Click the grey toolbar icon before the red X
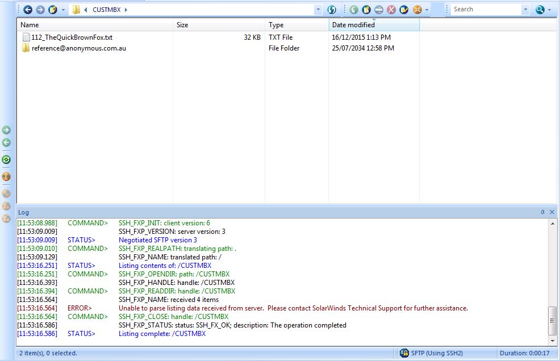 [379, 10]
